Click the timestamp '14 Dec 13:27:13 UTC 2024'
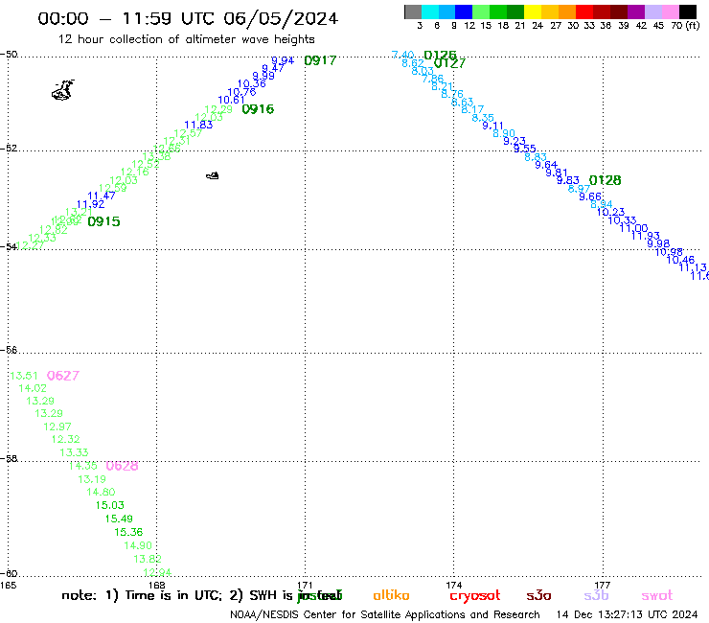709x623 pixels. pyautogui.click(x=628, y=615)
